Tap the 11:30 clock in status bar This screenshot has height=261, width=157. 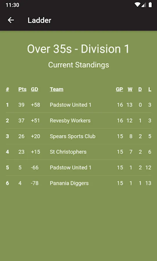(12, 5)
